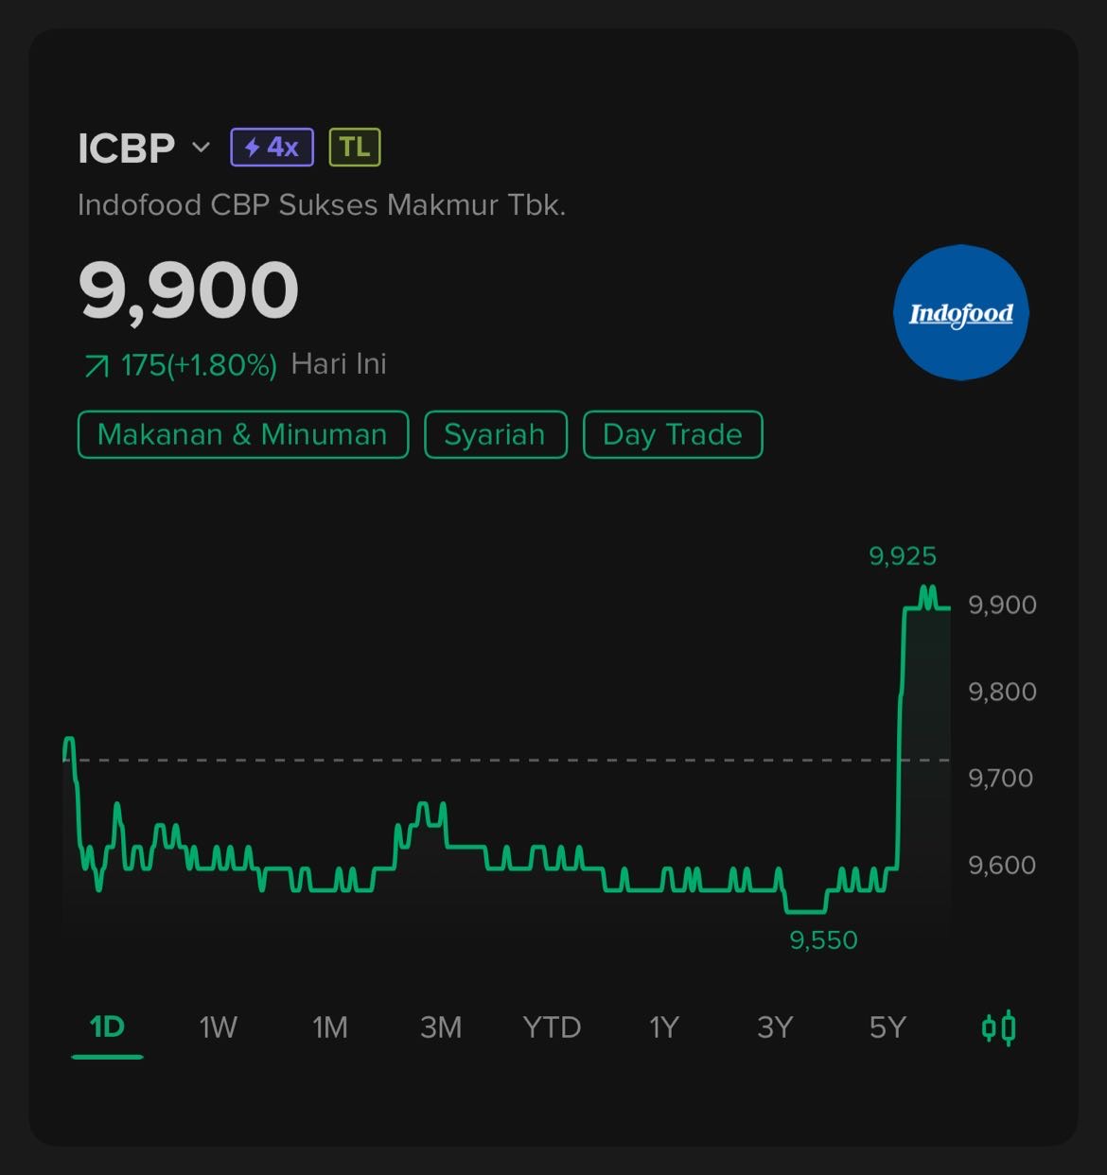Click the Indofood company logo

coord(960,313)
